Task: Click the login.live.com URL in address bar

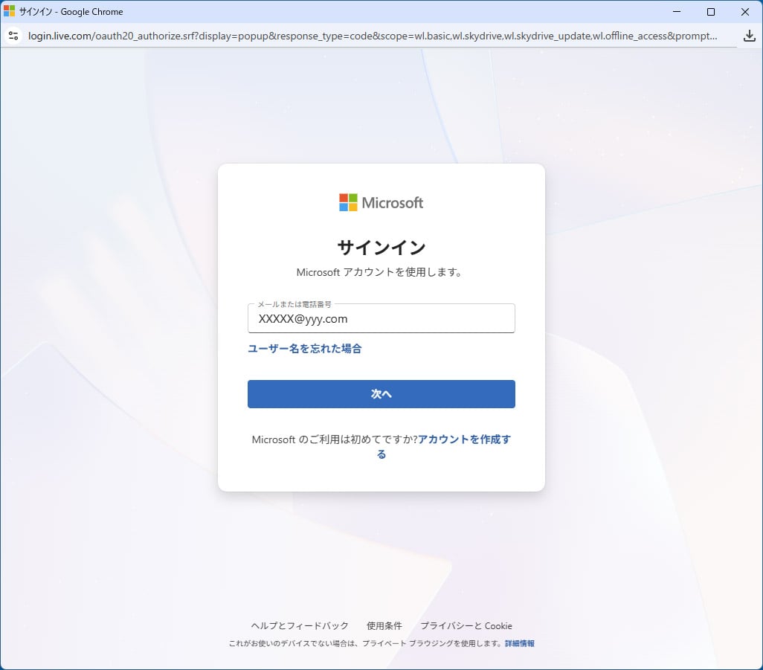Action: point(372,36)
